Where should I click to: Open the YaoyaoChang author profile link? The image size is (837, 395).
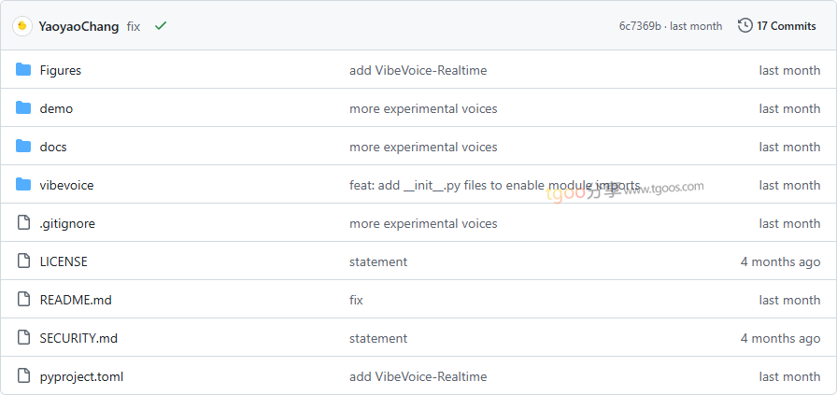78,26
